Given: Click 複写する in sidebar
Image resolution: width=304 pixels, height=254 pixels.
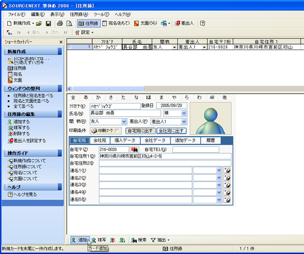Looking at the screenshot, I should [19, 127].
